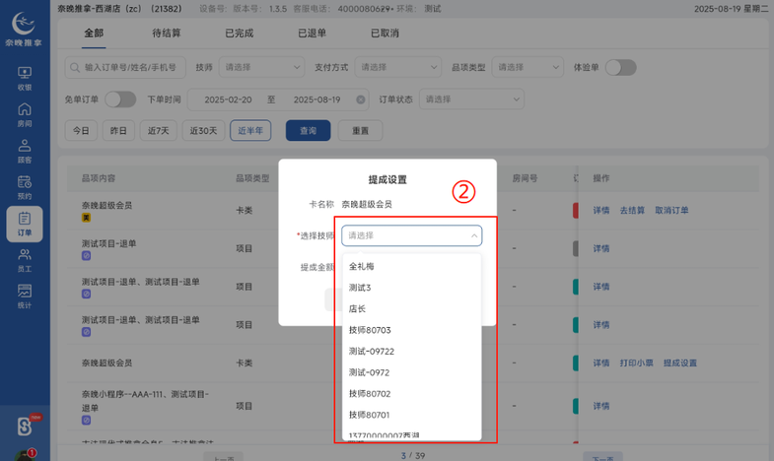Open the 收银 cashier sidebar icon
This screenshot has width=774, height=461.
click(x=25, y=79)
